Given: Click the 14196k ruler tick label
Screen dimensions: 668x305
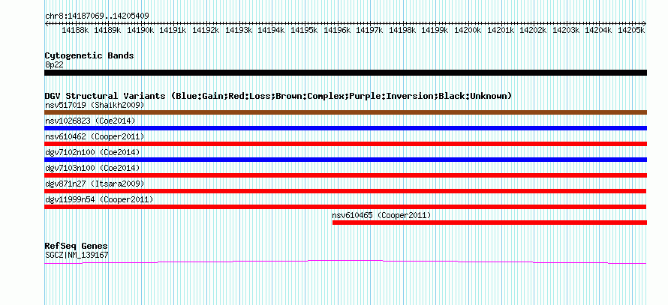Looking at the screenshot, I should click(337, 30).
